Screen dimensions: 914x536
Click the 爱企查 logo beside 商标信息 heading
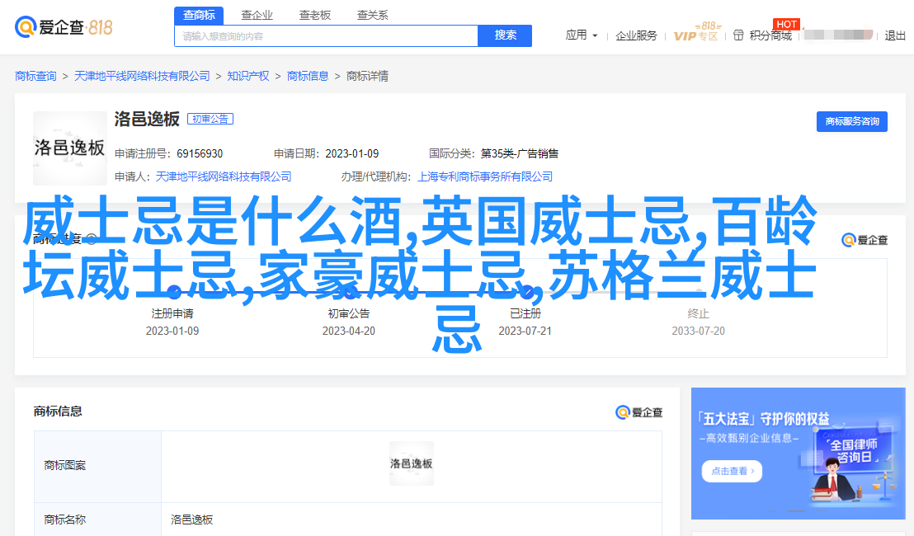(638, 412)
